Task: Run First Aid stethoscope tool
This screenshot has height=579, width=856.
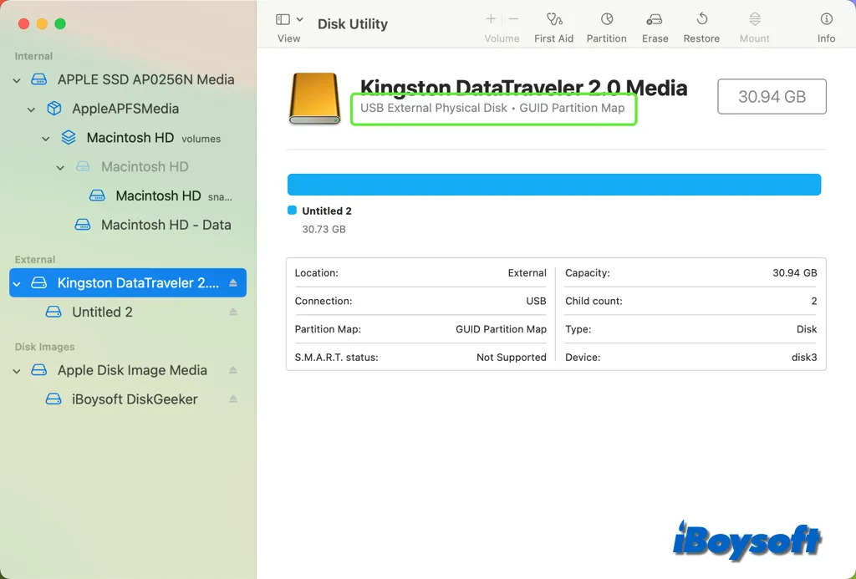Action: 554,20
